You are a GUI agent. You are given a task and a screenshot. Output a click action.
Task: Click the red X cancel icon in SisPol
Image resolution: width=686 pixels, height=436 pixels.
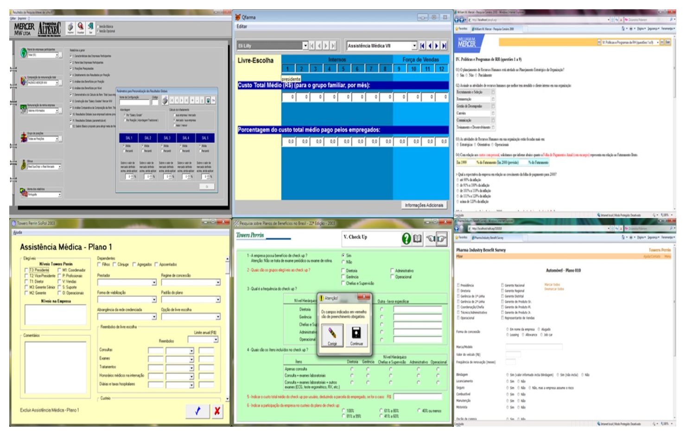[217, 411]
